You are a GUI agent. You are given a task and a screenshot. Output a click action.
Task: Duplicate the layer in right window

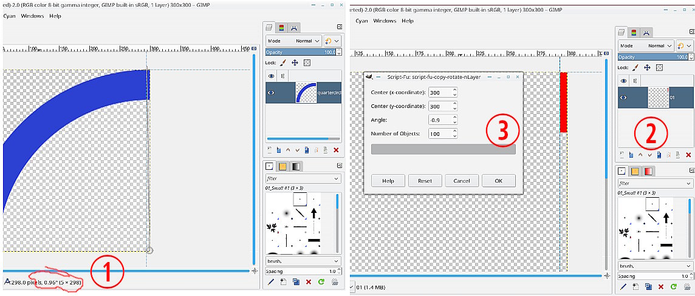(x=660, y=155)
